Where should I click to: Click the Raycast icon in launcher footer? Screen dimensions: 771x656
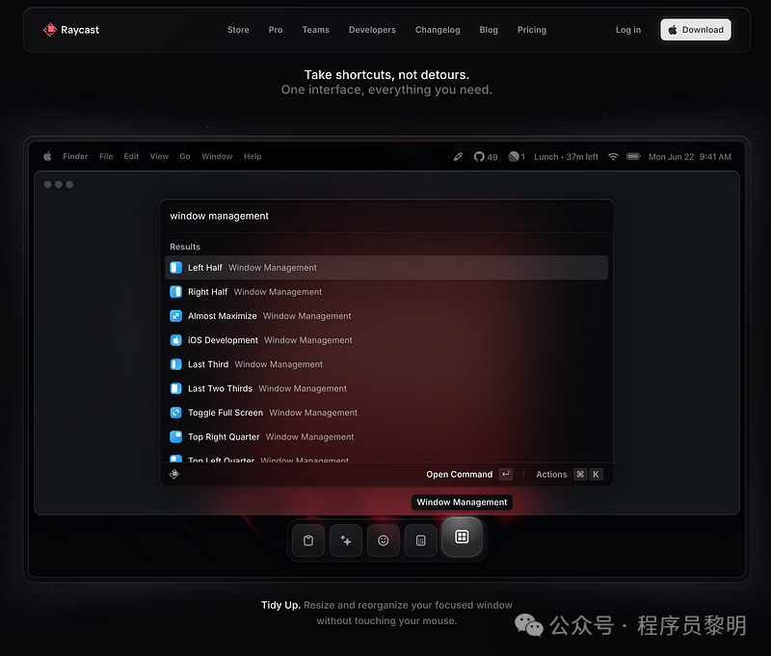pyautogui.click(x=174, y=474)
